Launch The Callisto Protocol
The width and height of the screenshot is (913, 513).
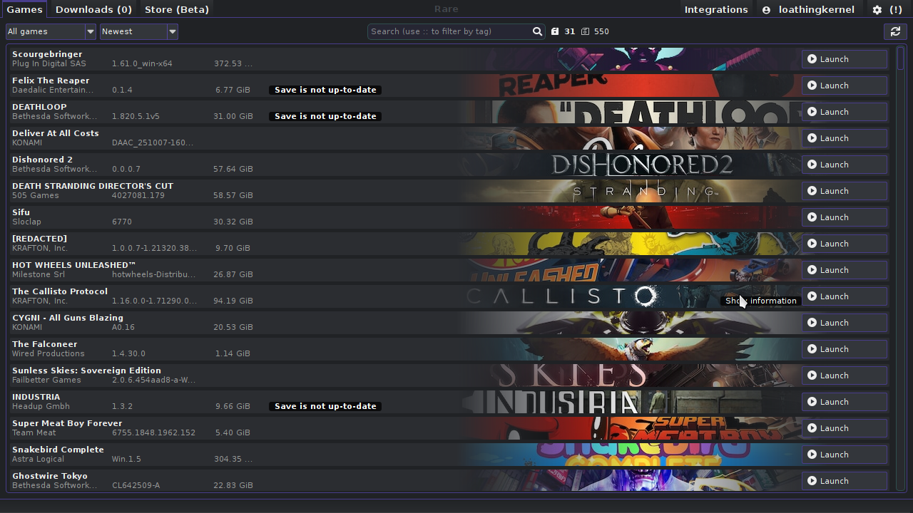pyautogui.click(x=845, y=296)
